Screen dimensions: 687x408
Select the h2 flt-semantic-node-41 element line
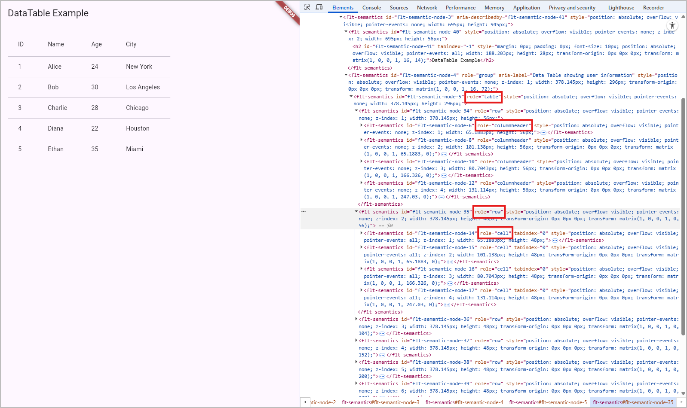tap(515, 53)
